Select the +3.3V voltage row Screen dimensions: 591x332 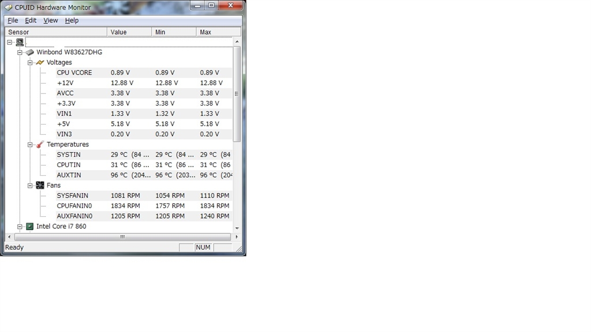tap(144, 103)
